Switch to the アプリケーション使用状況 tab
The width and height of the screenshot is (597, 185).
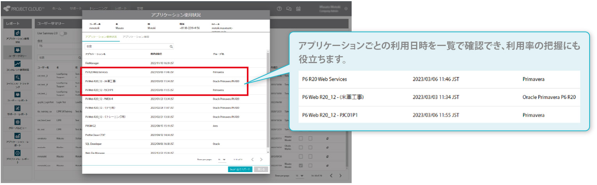coord(101,37)
